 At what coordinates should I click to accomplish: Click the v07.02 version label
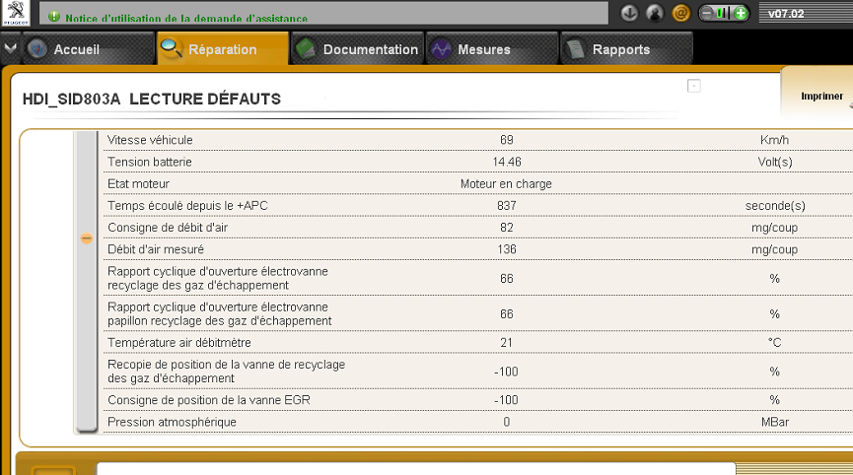pos(786,14)
